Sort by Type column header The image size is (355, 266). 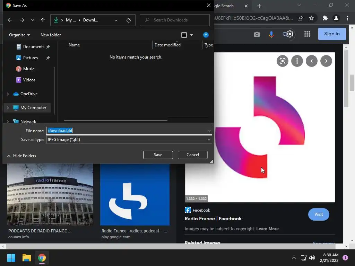tap(208, 45)
